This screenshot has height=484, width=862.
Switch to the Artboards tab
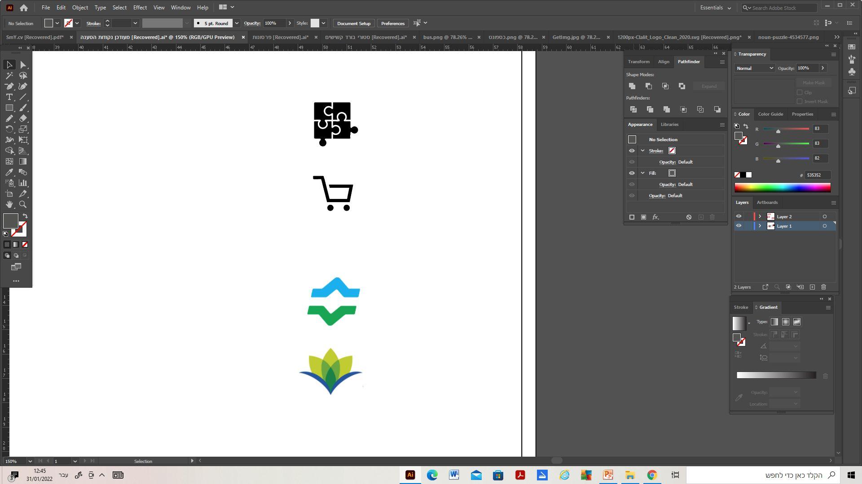(767, 203)
